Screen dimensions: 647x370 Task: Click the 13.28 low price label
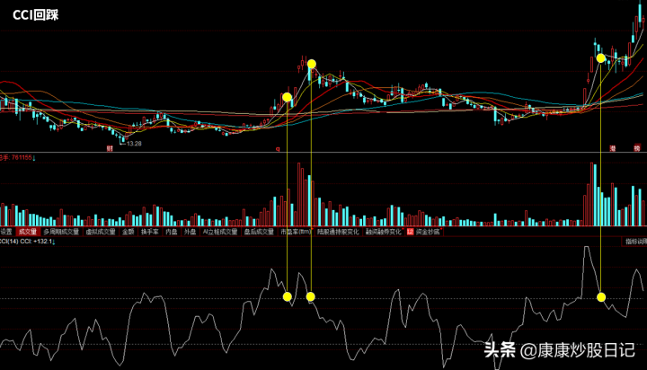[135, 143]
